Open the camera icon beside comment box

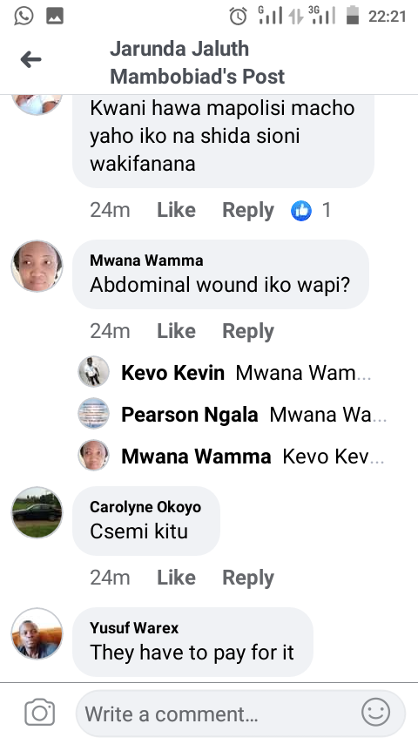pyautogui.click(x=39, y=713)
